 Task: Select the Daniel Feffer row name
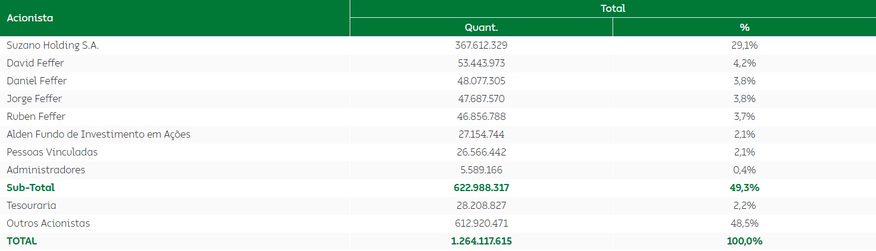(x=36, y=81)
